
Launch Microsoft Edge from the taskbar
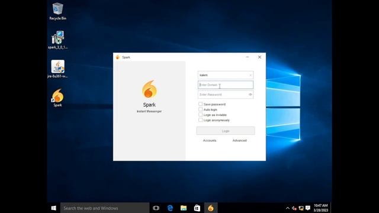(170, 208)
